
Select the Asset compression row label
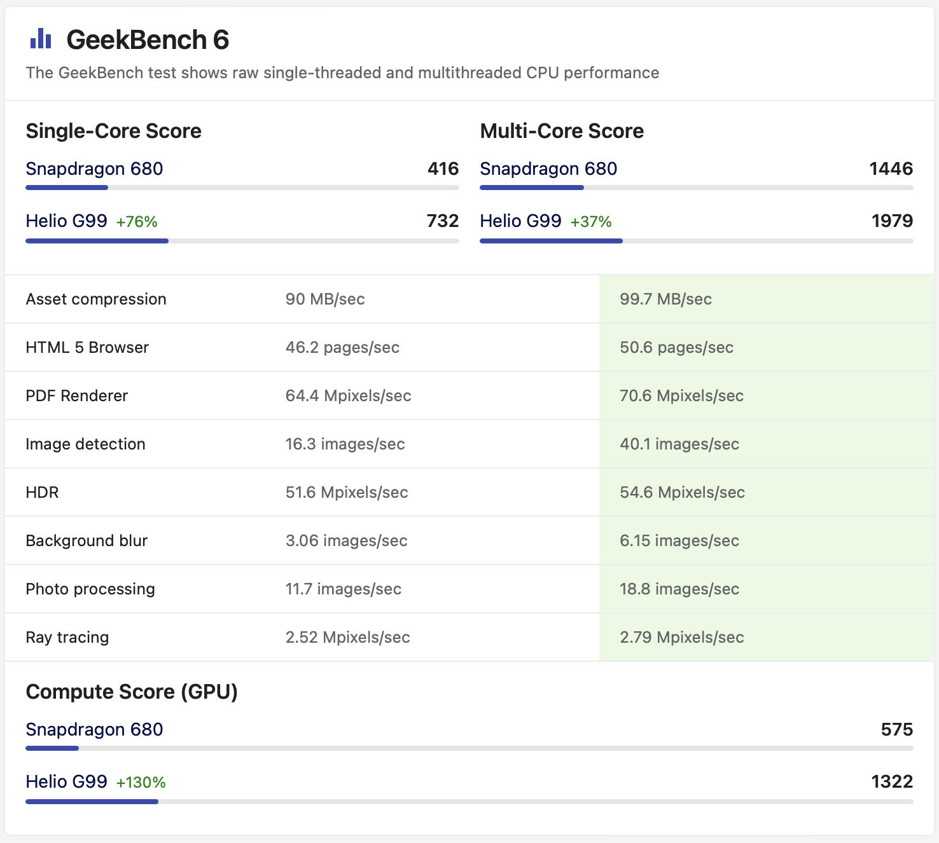pos(96,299)
